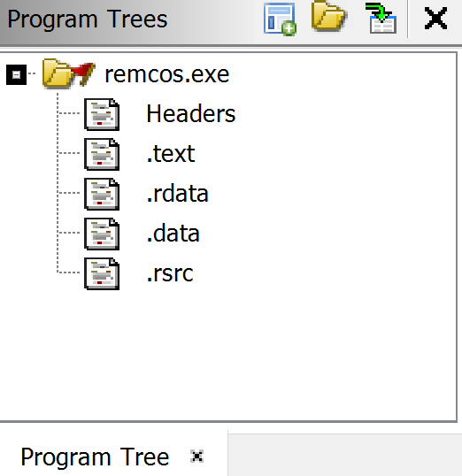This screenshot has width=462, height=476.
Task: Click the .data fragment icon
Action: pos(102,234)
